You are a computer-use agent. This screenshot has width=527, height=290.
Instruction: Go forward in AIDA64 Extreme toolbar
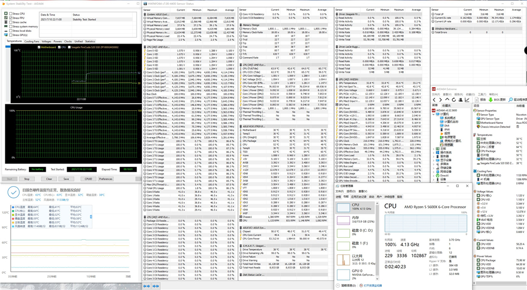(x=440, y=100)
